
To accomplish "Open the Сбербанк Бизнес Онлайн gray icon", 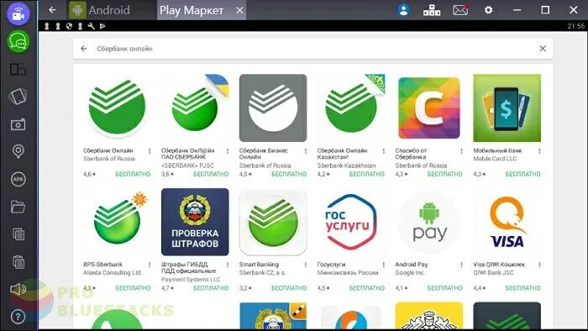I will [x=273, y=108].
